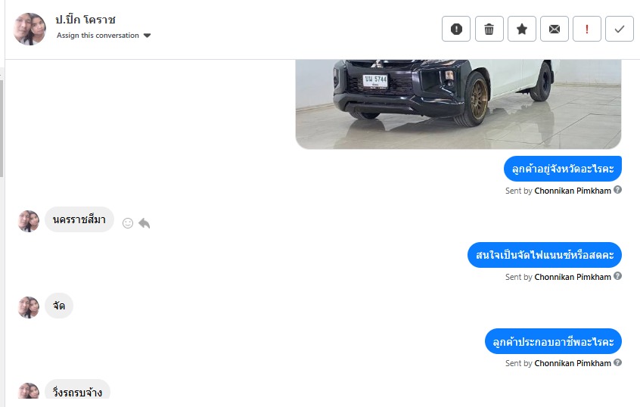The width and height of the screenshot is (640, 407).
Task: Open help icon beside first Chonnikan Pimkham
Action: [617, 190]
